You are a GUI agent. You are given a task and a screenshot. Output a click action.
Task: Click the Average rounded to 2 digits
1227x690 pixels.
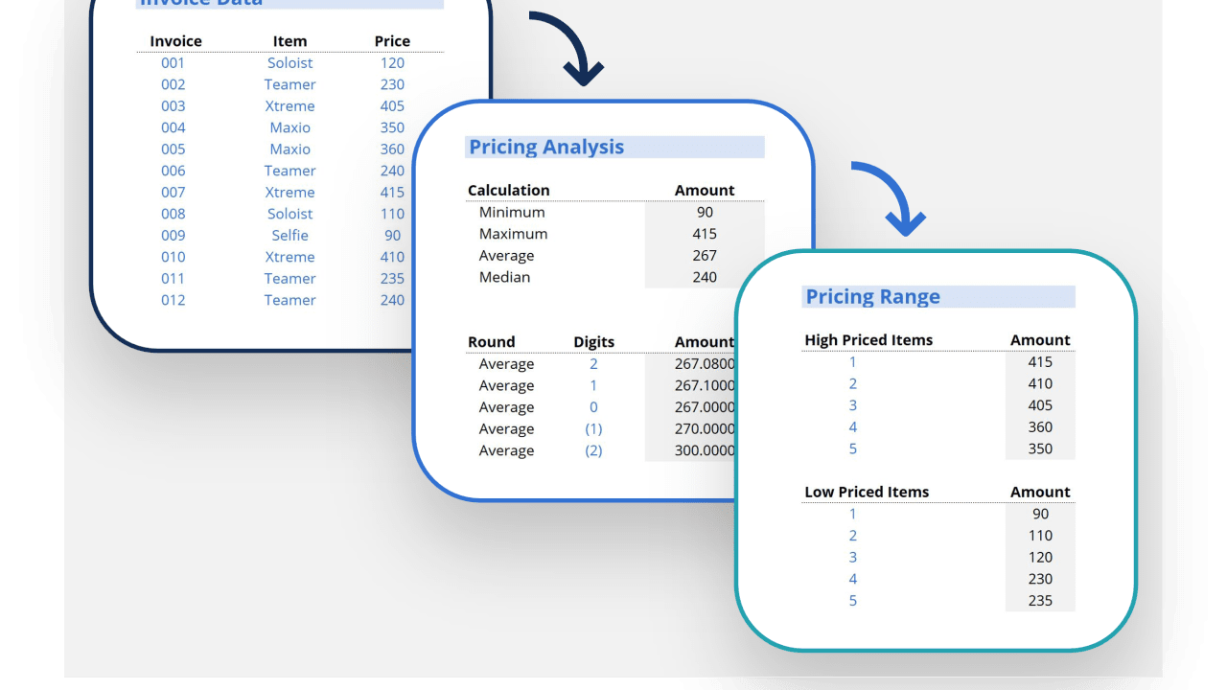[506, 363]
